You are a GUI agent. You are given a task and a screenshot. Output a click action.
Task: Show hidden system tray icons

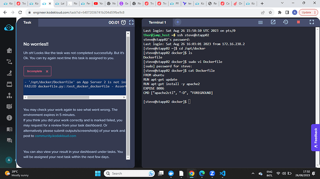click(253, 173)
